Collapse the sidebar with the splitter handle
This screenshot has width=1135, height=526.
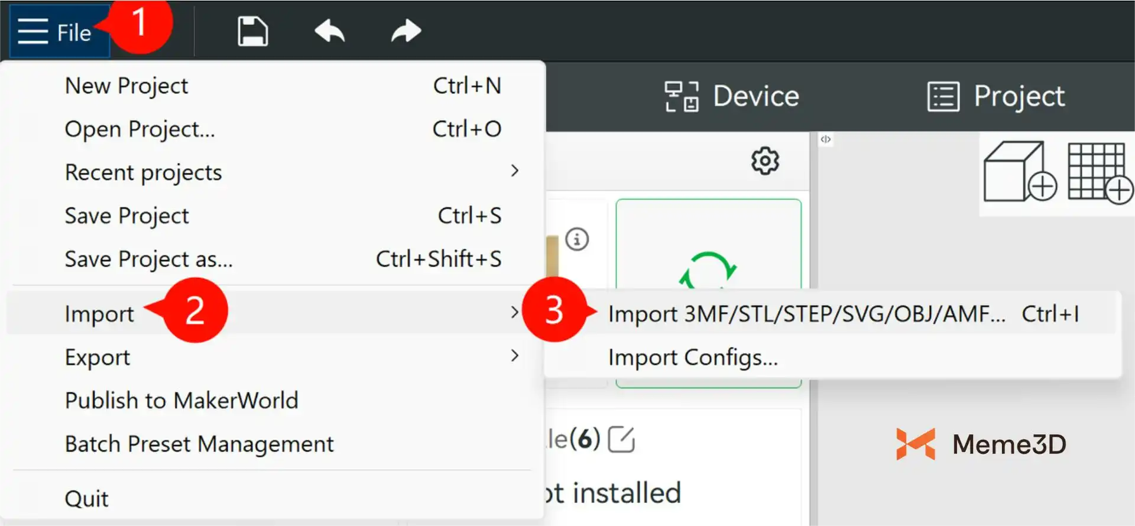[x=826, y=139]
